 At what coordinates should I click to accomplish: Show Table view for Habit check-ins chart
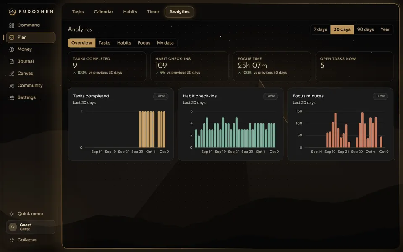[x=270, y=96]
